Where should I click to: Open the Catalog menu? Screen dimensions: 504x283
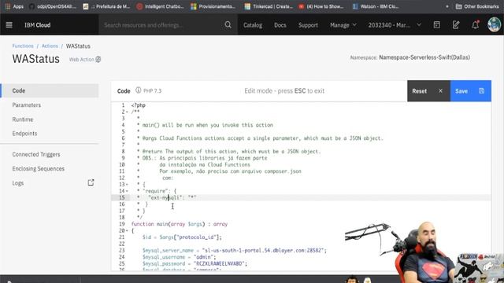(x=253, y=24)
